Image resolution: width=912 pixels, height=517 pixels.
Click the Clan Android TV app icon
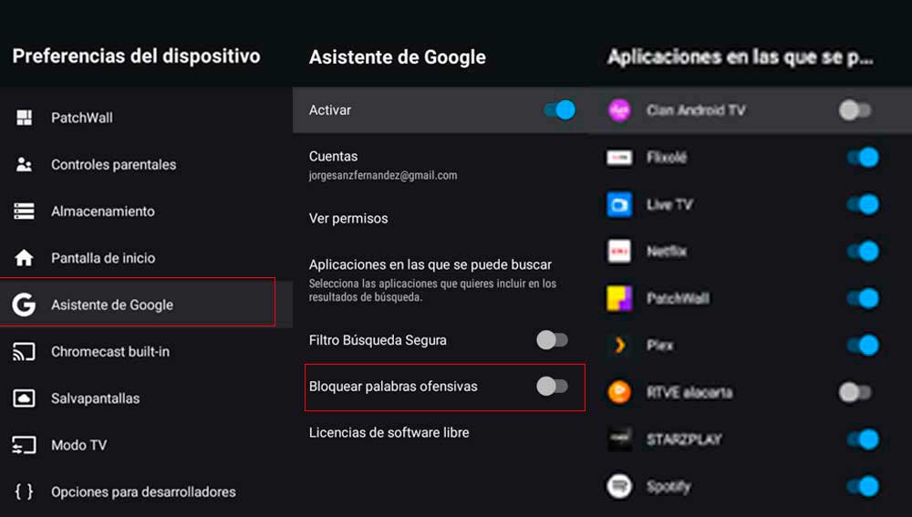pos(619,110)
